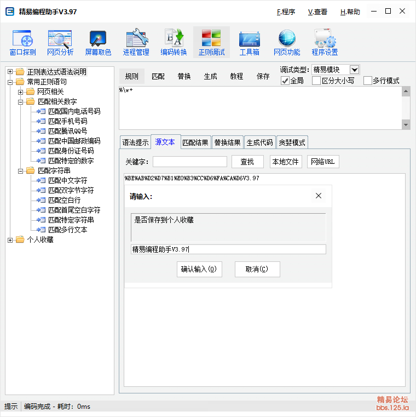Image resolution: width=416 pixels, height=417 pixels.
Task: Switch to the 贪婪模式 tab
Action: click(292, 142)
